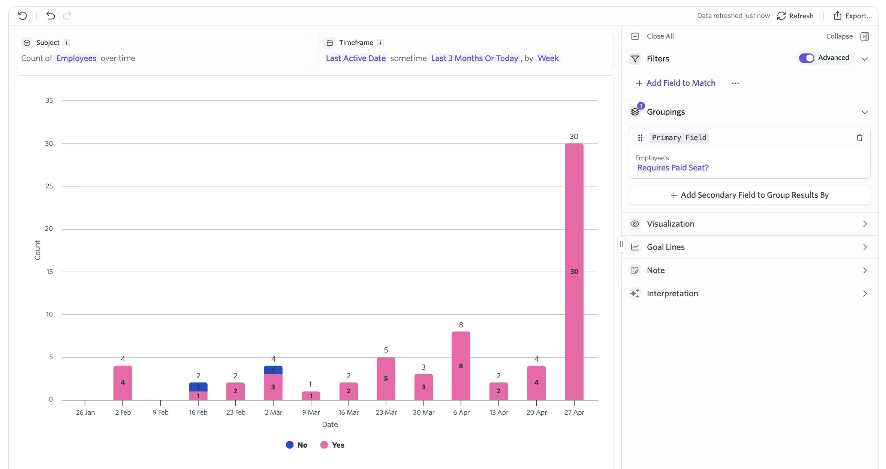Open the Export menu

[x=853, y=16]
